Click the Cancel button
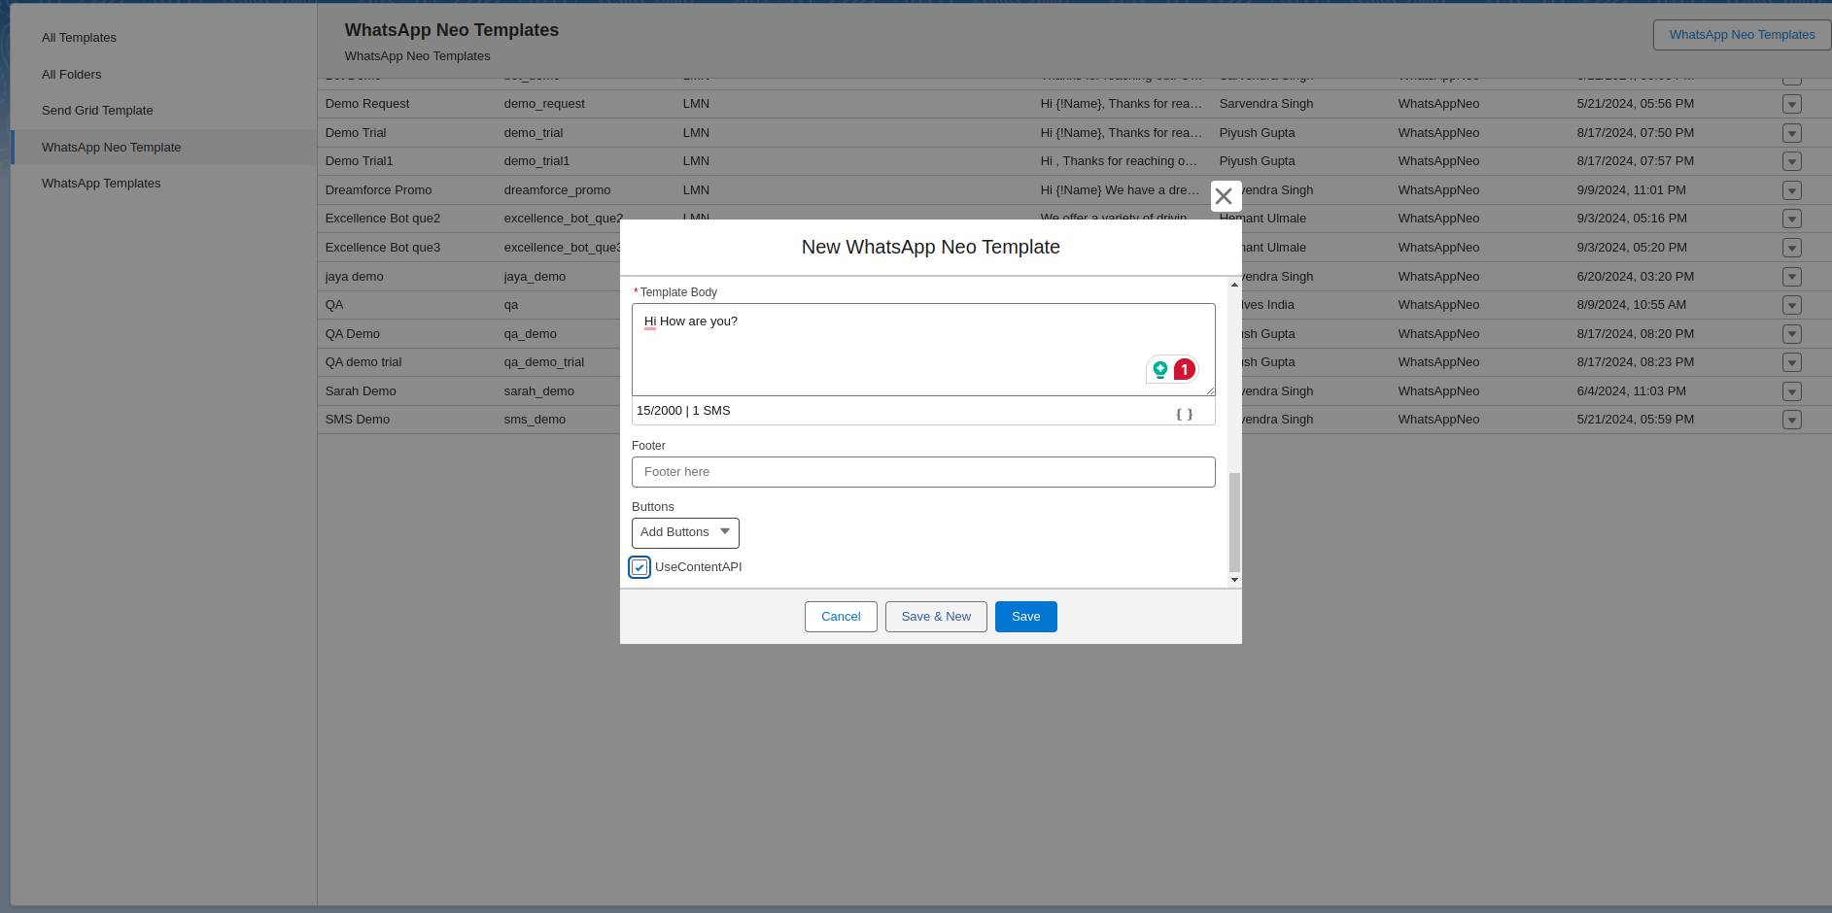1832x913 pixels. click(841, 617)
